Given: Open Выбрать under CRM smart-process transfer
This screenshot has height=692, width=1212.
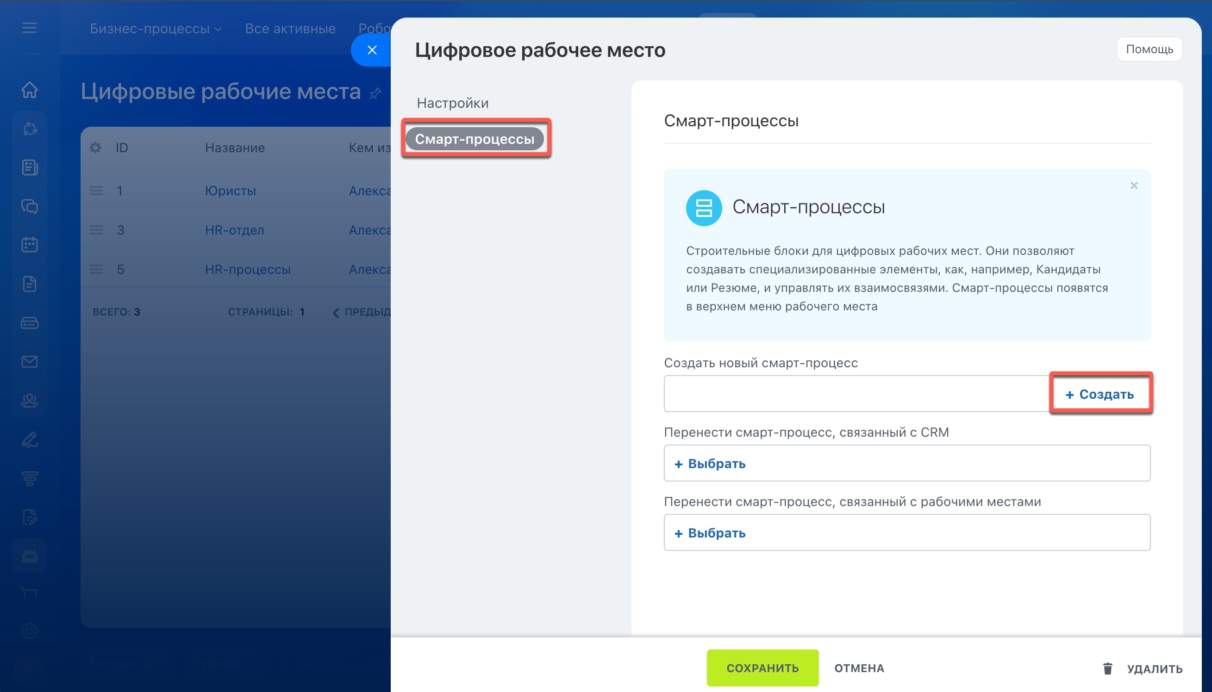Looking at the screenshot, I should pyautogui.click(x=710, y=463).
